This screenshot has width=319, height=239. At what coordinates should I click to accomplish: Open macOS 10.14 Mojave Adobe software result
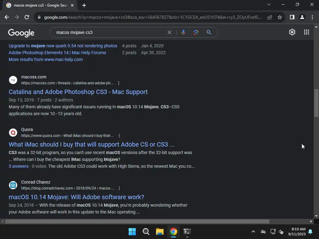[x=76, y=197]
